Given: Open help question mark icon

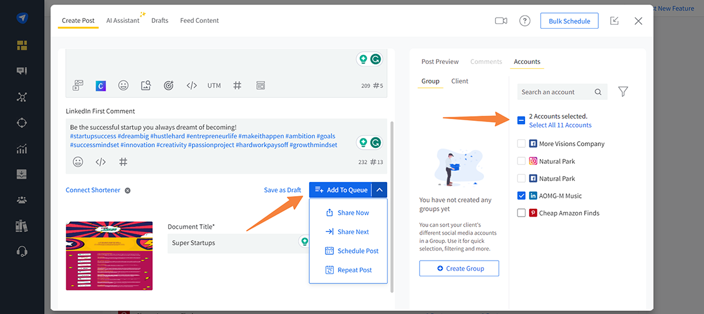Looking at the screenshot, I should pos(524,21).
